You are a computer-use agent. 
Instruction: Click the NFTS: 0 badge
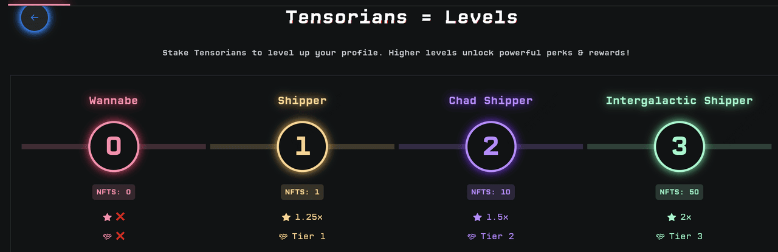click(114, 192)
